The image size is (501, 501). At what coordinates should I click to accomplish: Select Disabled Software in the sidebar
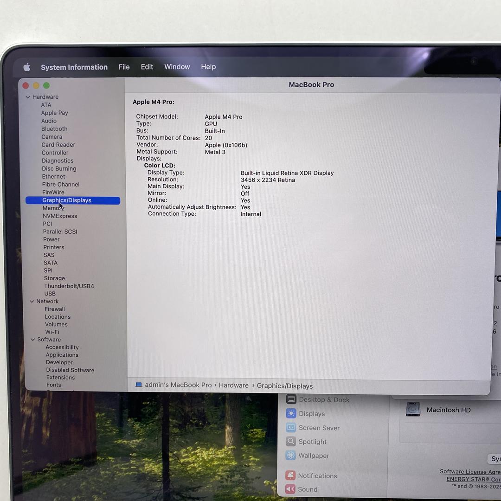point(70,370)
